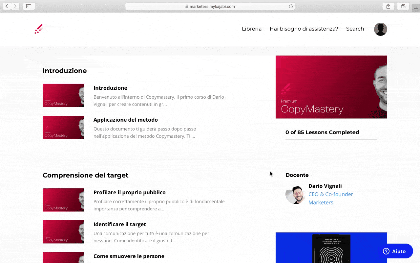Open a new tab with plus button
Viewport: 420px width, 263px height.
416,8
